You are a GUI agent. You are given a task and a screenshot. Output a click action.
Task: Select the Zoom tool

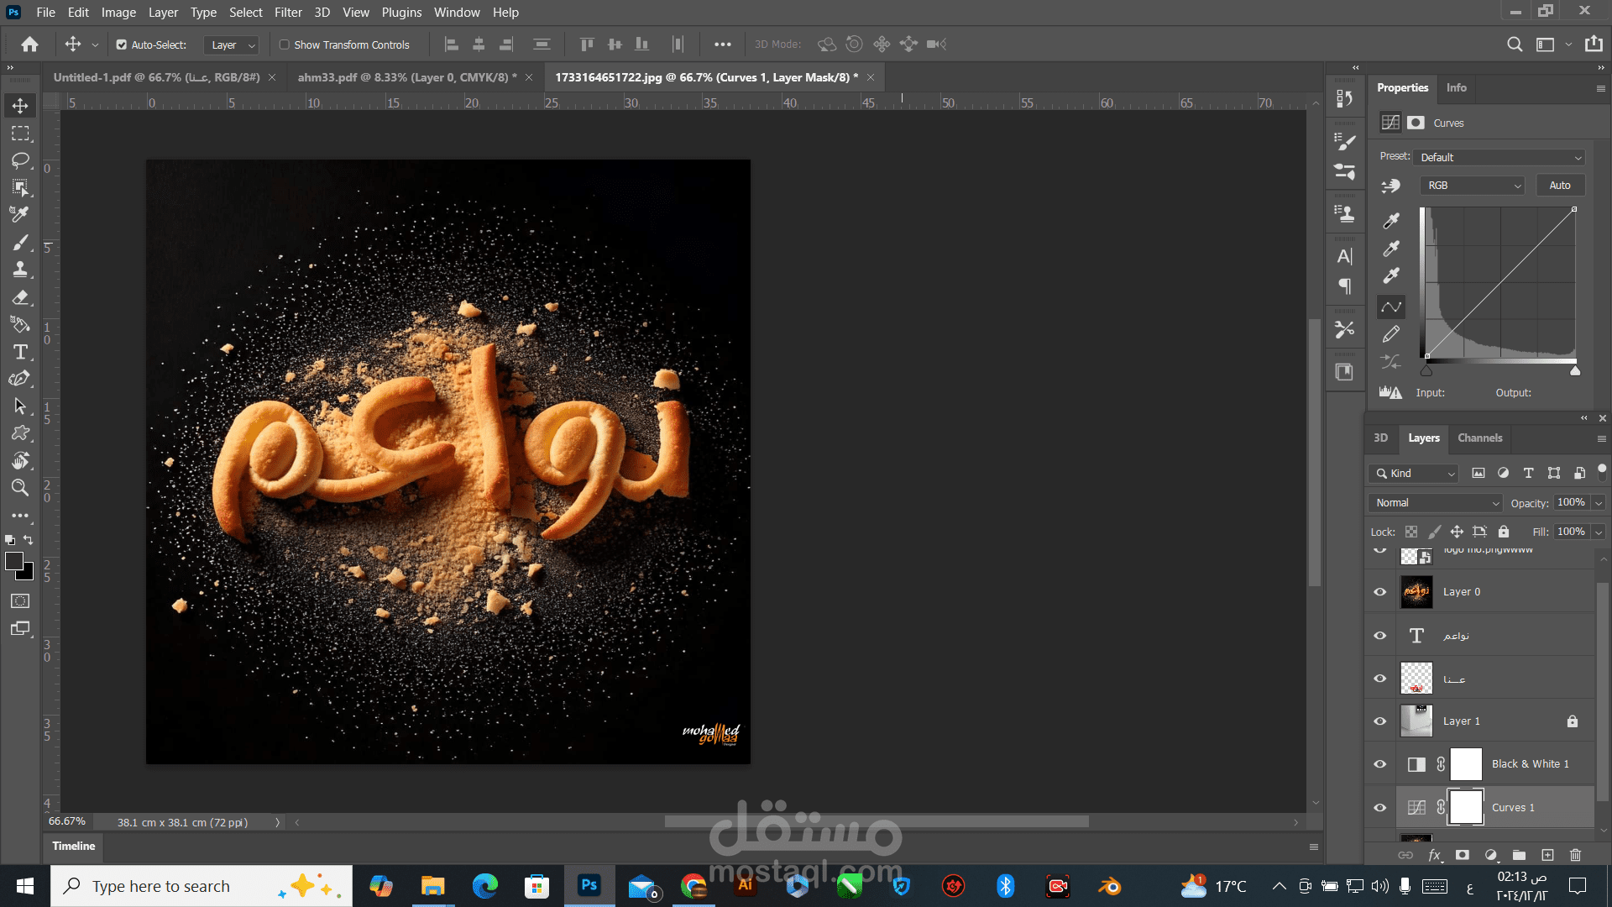(20, 488)
